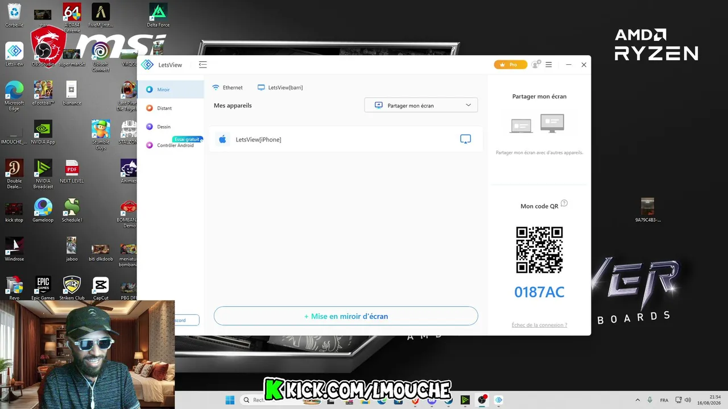Launch Gameloop from the desktop

pyautogui.click(x=43, y=210)
